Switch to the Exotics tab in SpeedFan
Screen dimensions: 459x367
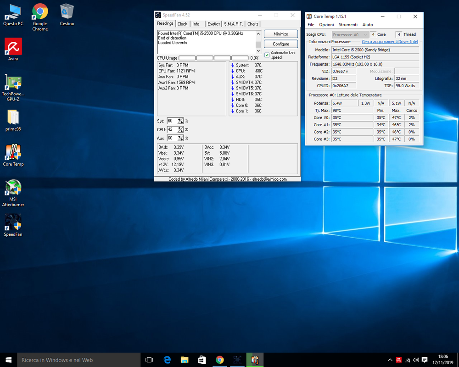coord(214,24)
